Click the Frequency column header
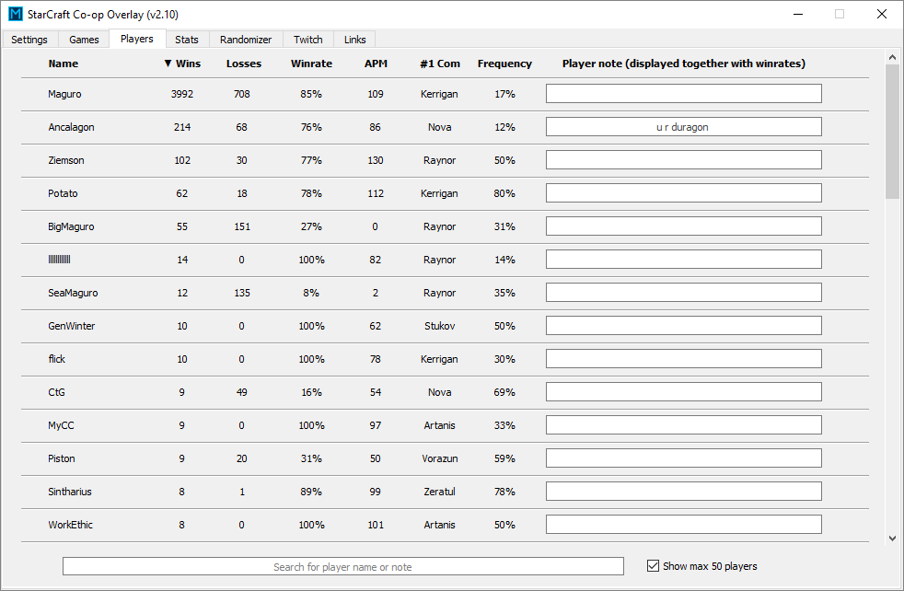The width and height of the screenshot is (904, 591). [504, 64]
